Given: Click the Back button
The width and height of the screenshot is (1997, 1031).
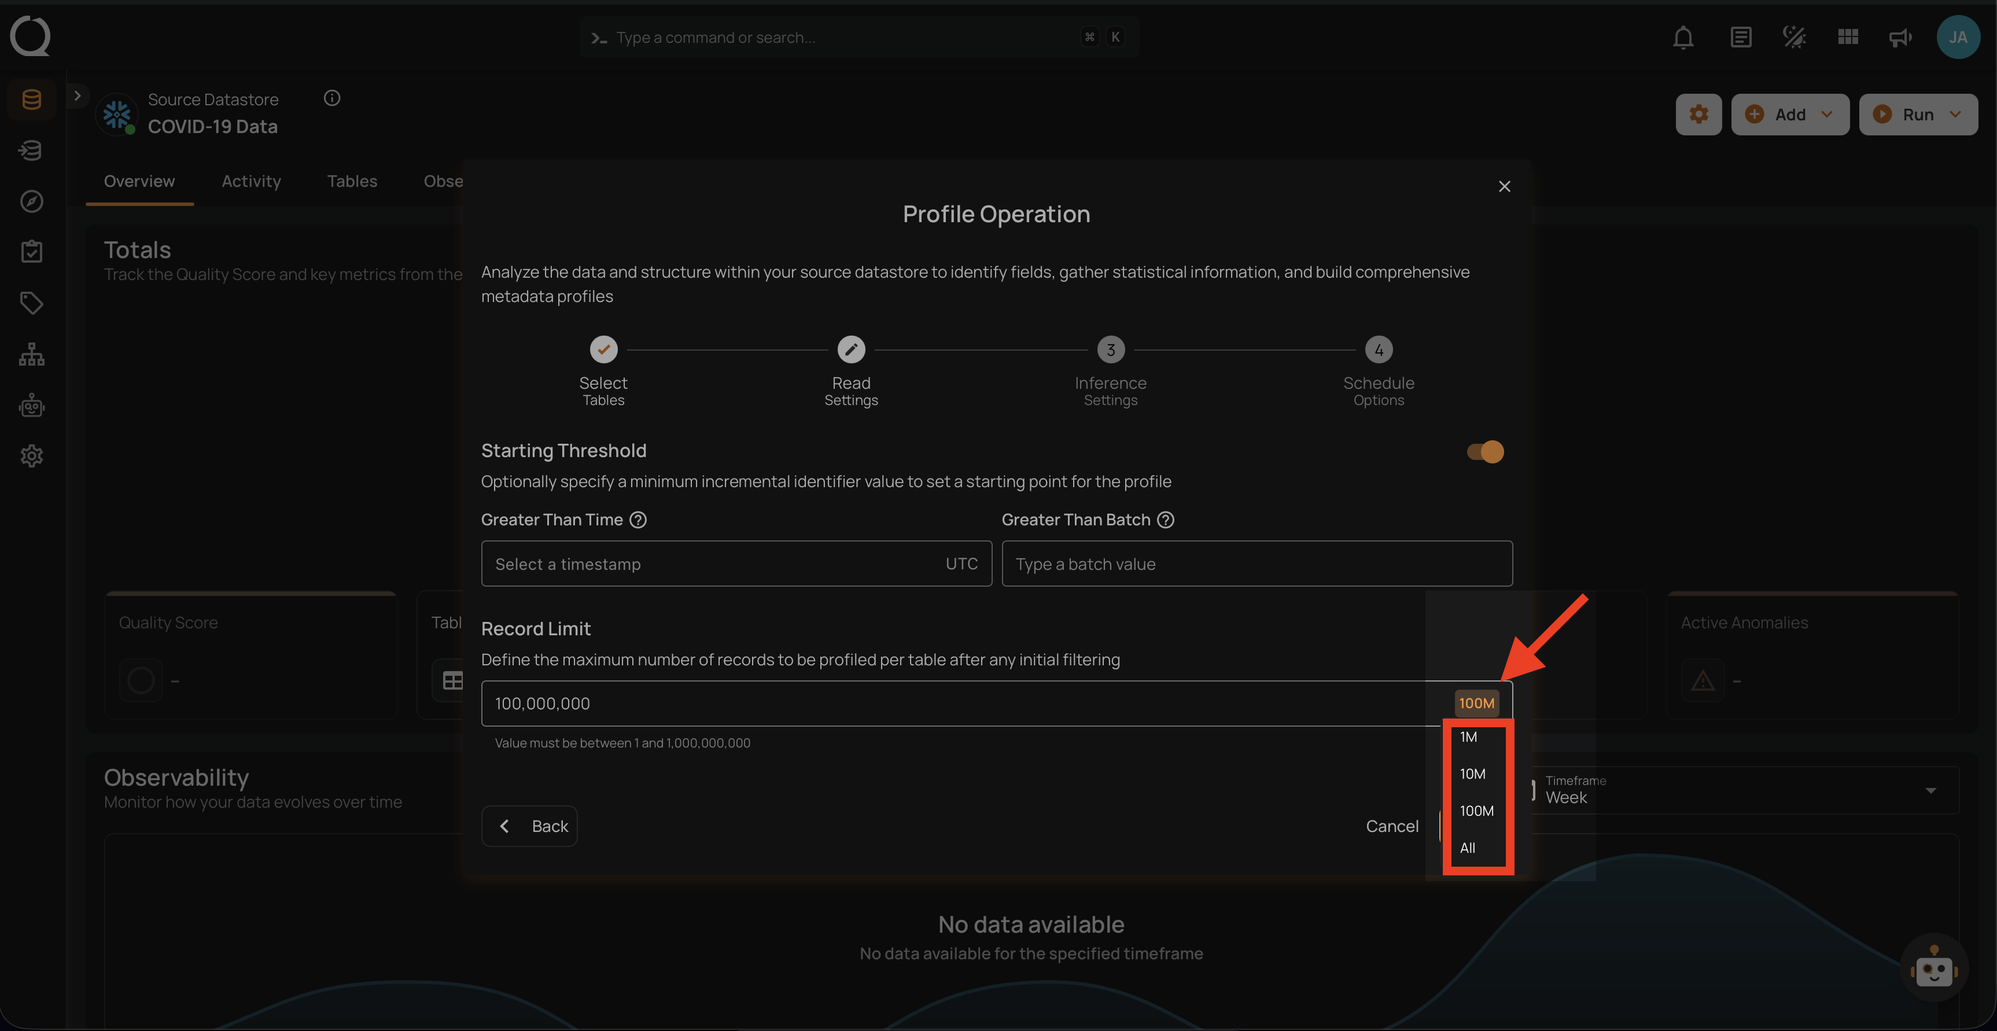Looking at the screenshot, I should (x=529, y=826).
